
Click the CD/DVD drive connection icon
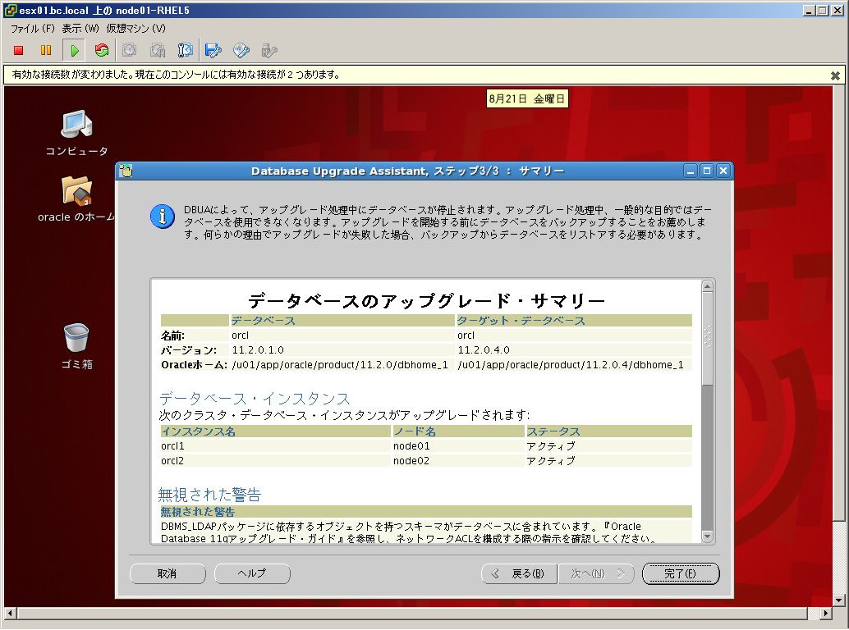(x=241, y=50)
